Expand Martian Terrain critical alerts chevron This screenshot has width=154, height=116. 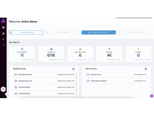[x=145, y=75]
